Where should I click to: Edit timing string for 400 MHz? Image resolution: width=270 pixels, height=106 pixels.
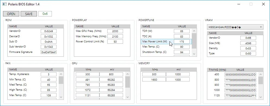[240, 74]
